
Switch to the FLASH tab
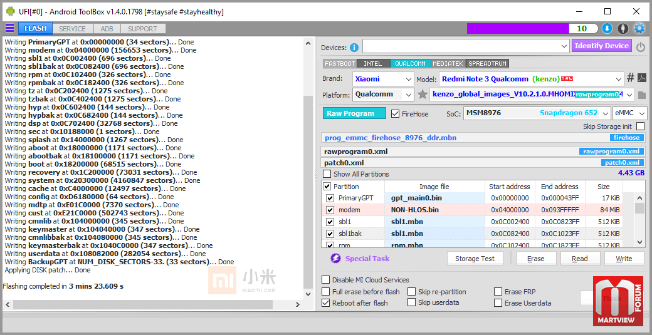[x=35, y=28]
